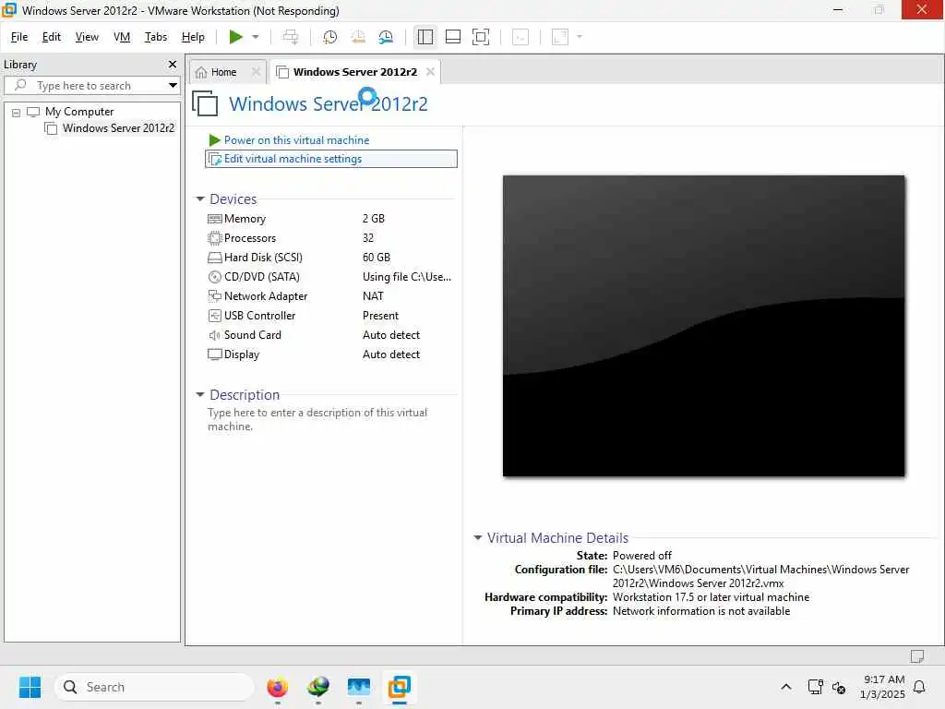This screenshot has width=945, height=709.
Task: Show hidden system tray icons
Action: coord(786,687)
